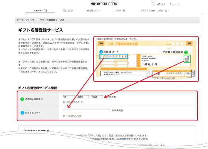Screen dimensions: 208x149
Task: Open the ポイント tab with the external link icon
Action: click(x=154, y=11)
